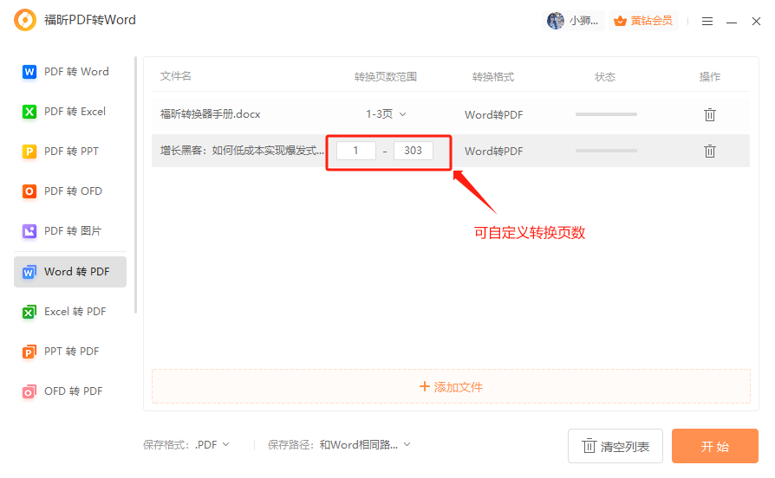Screen dimensions: 775x478
Task: Click the end page input field showing 303
Action: point(413,151)
